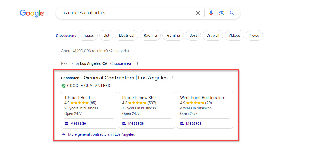The image size is (313, 144).
Task: Switch to the Images filter
Action: 88,35
